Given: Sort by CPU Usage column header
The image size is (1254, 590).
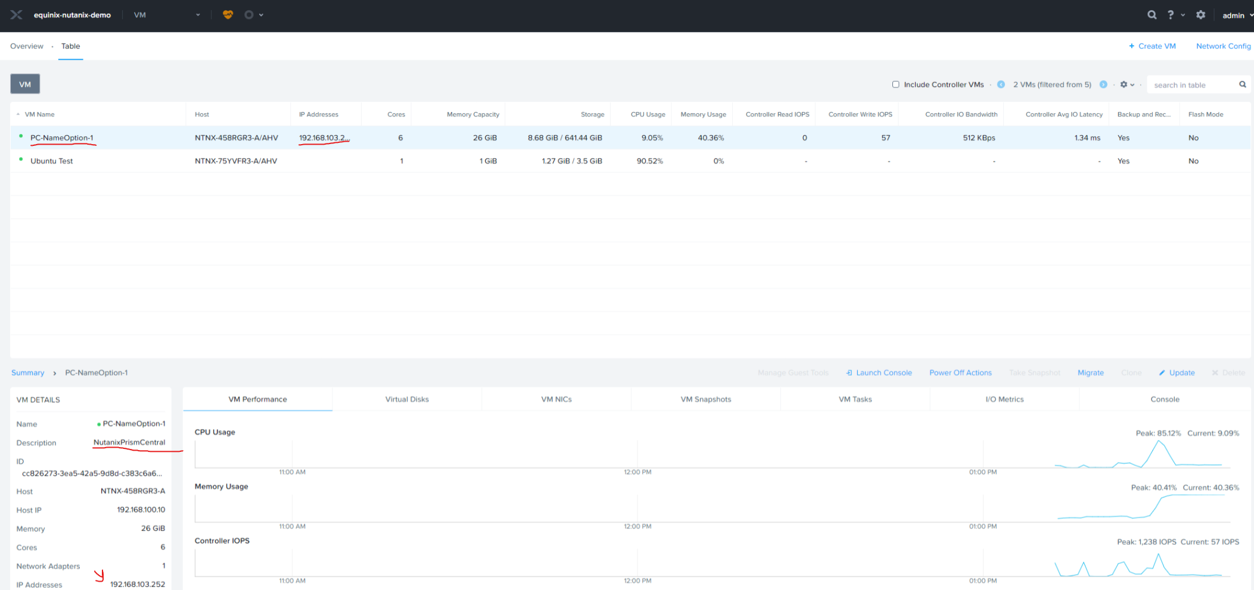Looking at the screenshot, I should coord(648,114).
